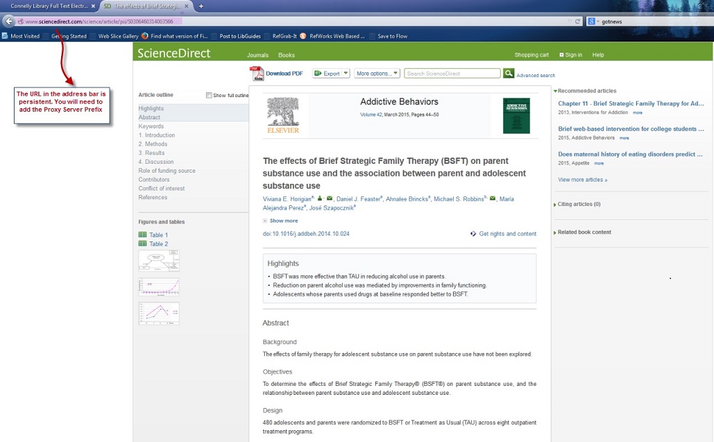Close the Connelly Library Full Text tab

click(94, 6)
